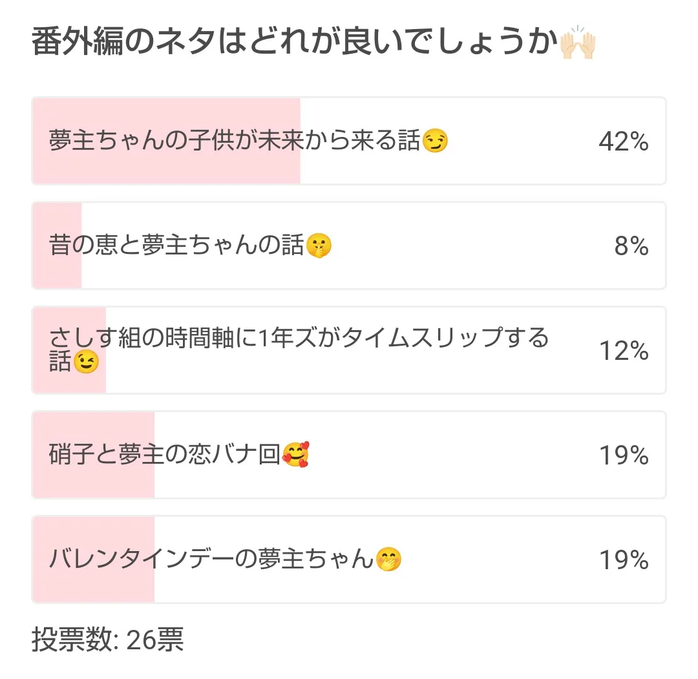Viewport: 698px width, 679px height.
Task: Click the 42% result label
Action: click(623, 141)
